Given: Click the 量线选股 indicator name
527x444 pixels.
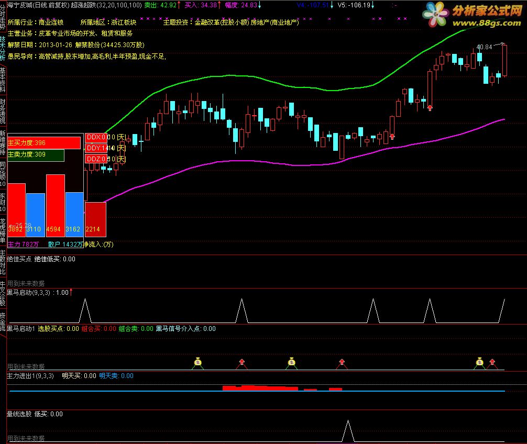Looking at the screenshot, I should 19,414.
